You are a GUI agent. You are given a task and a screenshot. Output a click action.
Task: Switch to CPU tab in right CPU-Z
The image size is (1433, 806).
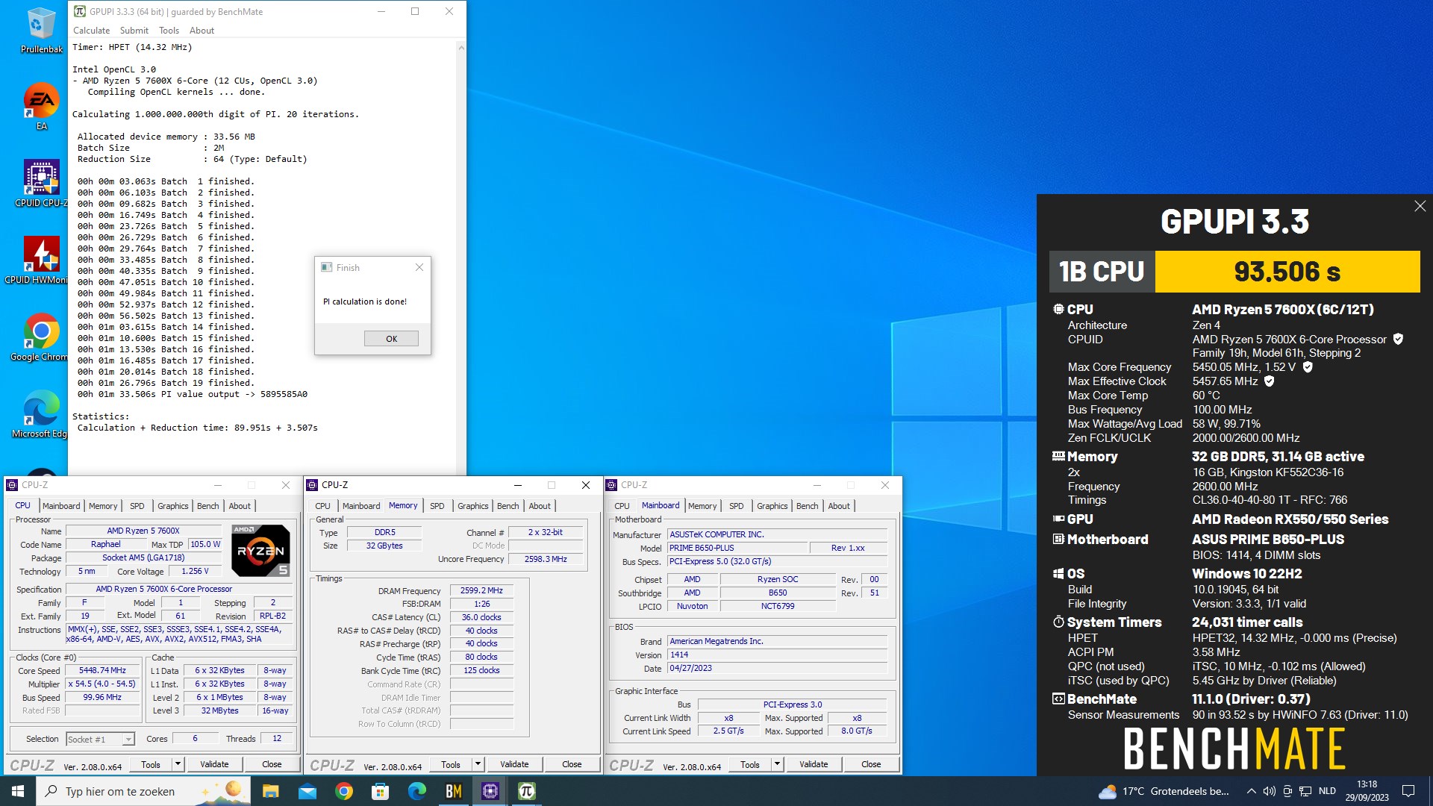622,506
